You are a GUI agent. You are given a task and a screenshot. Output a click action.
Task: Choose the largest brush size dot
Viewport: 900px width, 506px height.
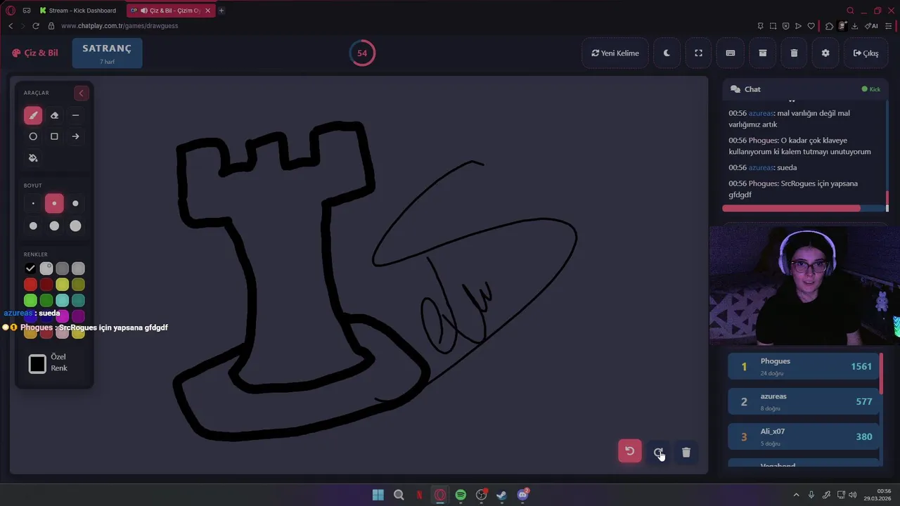pyautogui.click(x=75, y=226)
